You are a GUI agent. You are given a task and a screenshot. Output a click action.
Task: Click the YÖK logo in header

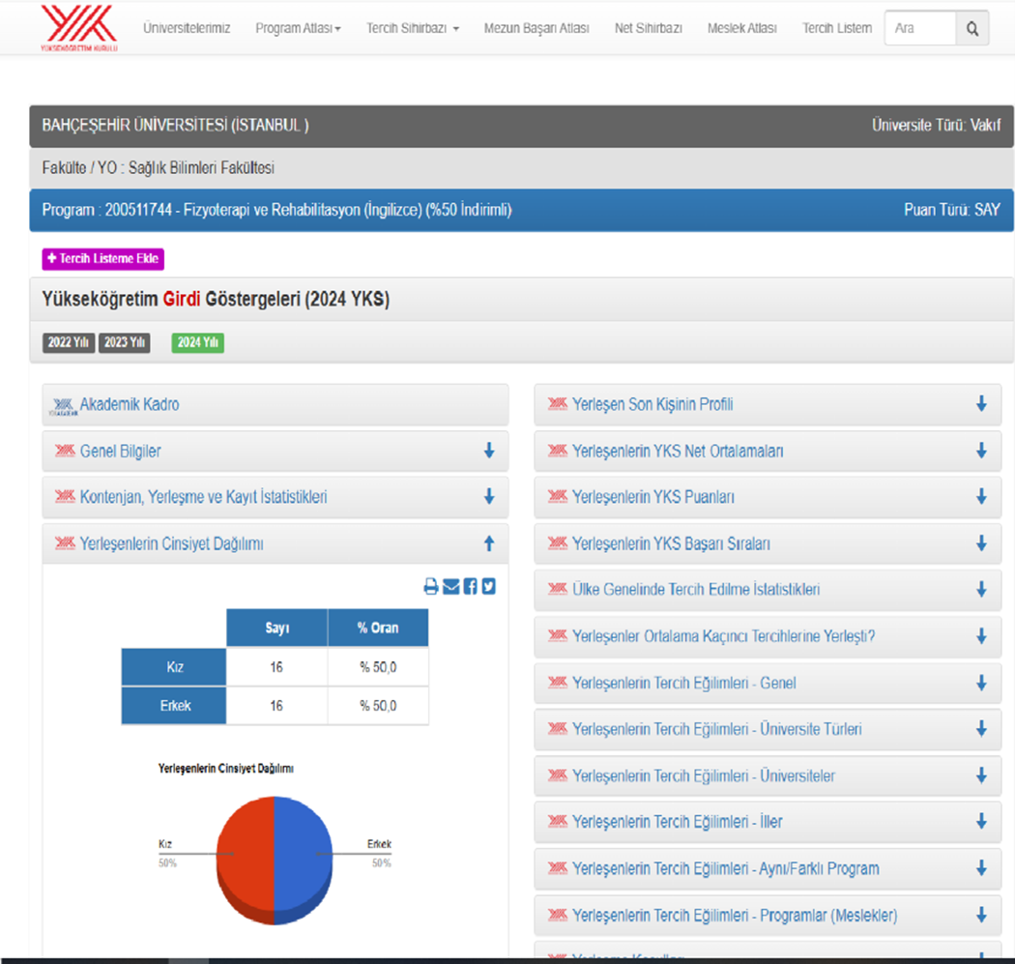pyautogui.click(x=78, y=28)
